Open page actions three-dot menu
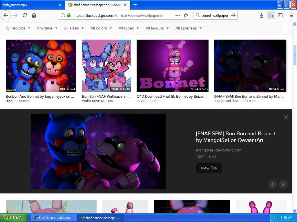Screen dimensions: 297x222 [178, 16]
